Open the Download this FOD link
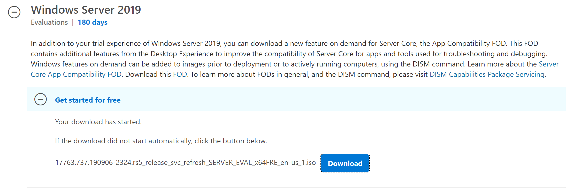This screenshot has height=192, width=574. pos(180,74)
